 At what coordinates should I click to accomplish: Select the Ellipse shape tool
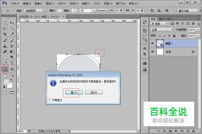[12, 69]
